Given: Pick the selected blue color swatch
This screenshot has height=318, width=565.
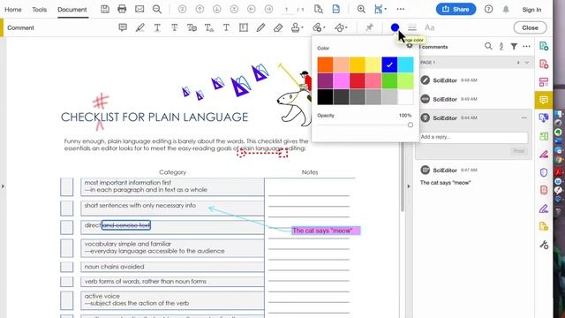Looking at the screenshot, I should click(389, 64).
